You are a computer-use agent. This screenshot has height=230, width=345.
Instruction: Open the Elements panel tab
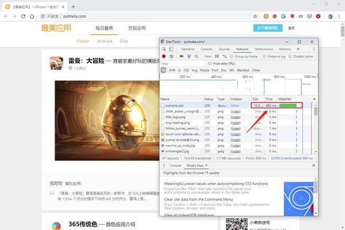(187, 49)
